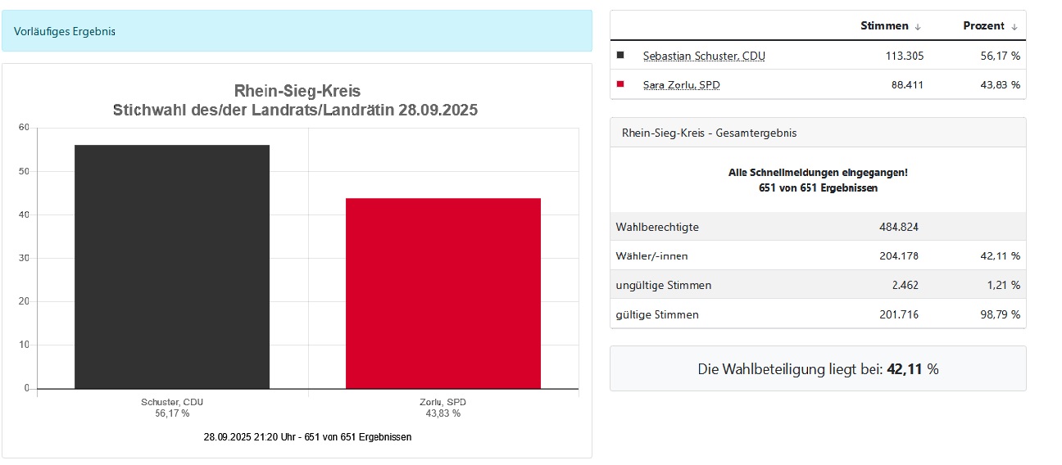Click the Prozent column header text
The height and width of the screenshot is (465, 1062).
983,25
